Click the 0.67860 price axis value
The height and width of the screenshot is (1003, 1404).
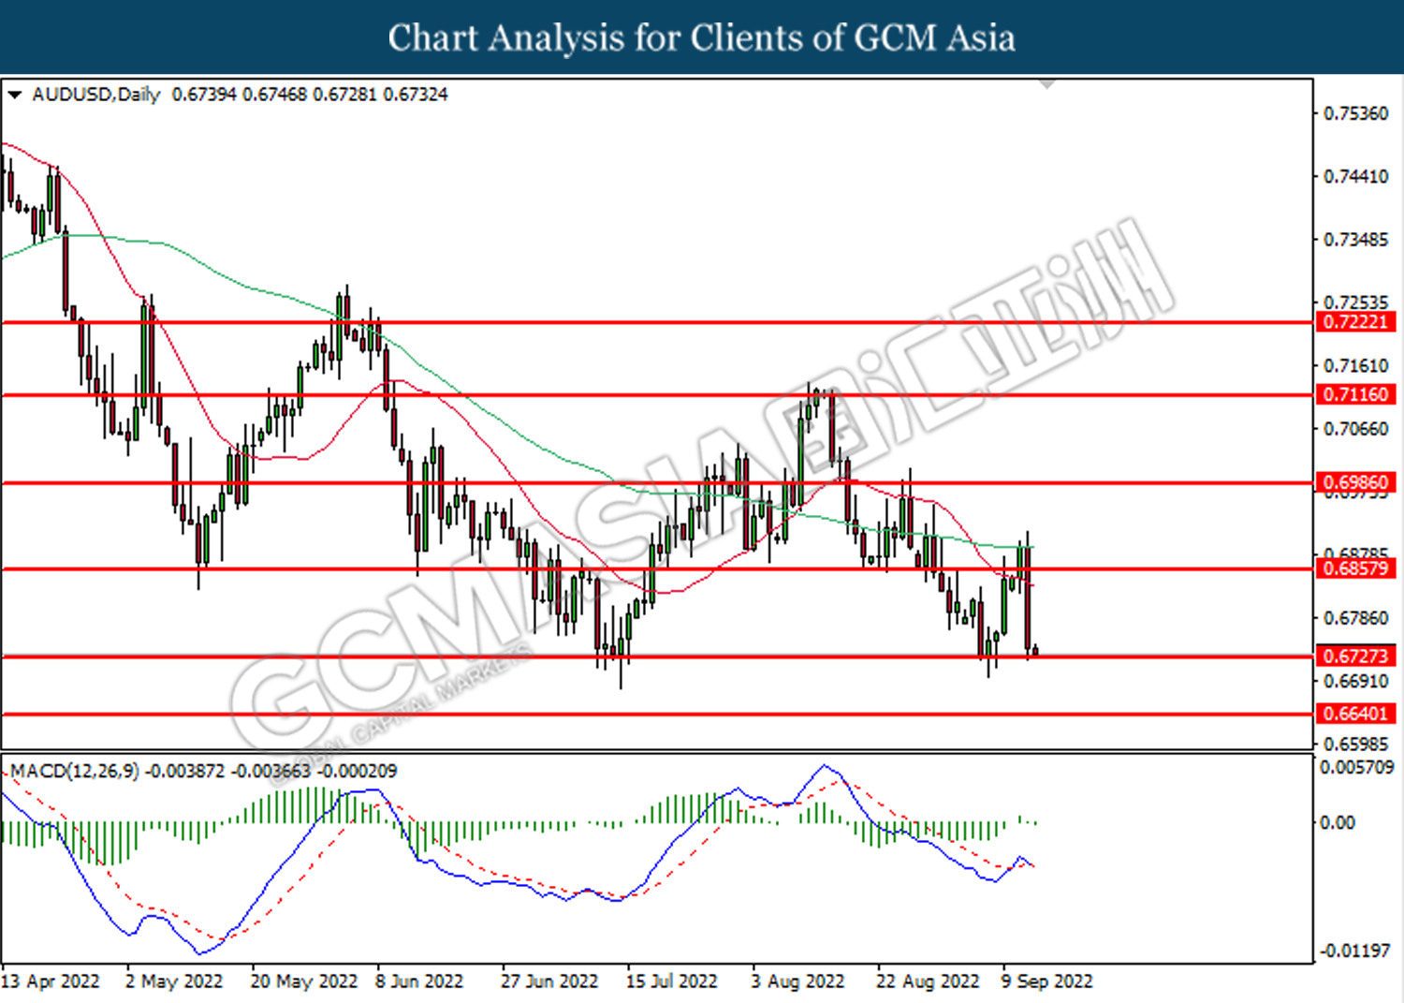click(1356, 618)
